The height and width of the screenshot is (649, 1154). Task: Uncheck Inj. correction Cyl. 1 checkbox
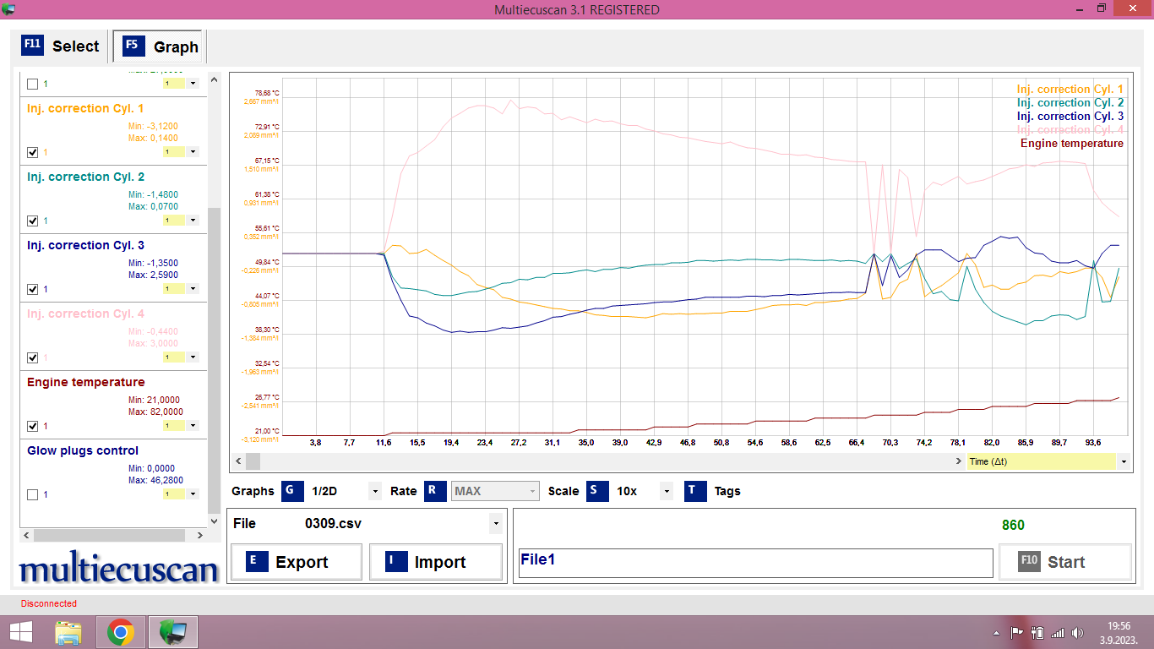pyautogui.click(x=33, y=152)
